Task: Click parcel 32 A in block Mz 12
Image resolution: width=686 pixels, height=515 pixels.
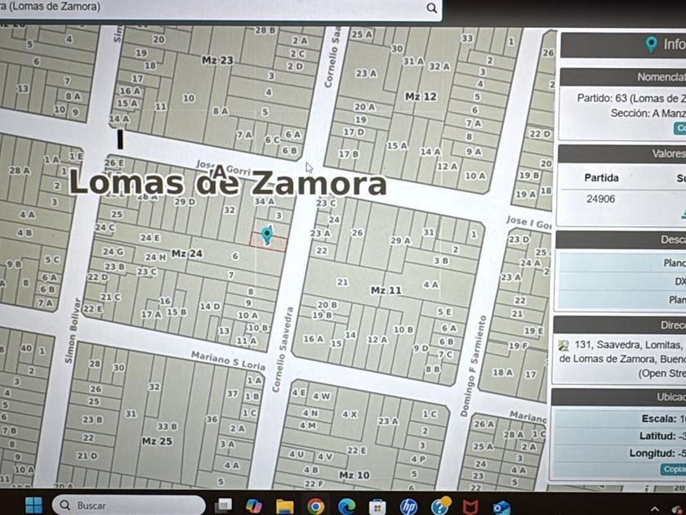Action: (439, 66)
